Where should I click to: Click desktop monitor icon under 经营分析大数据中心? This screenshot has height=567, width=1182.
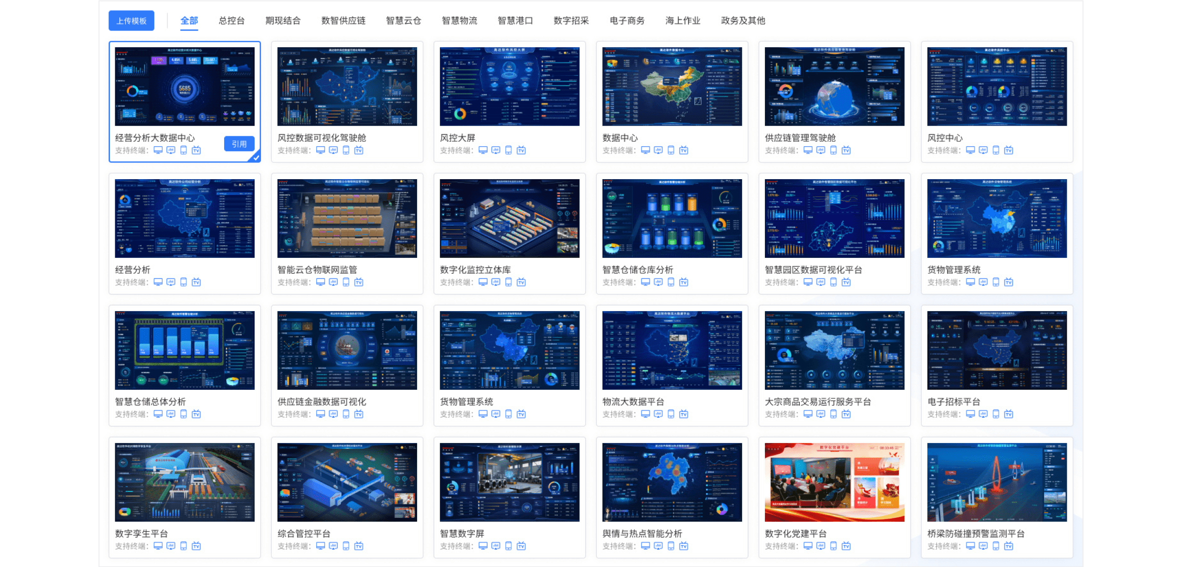pos(158,150)
